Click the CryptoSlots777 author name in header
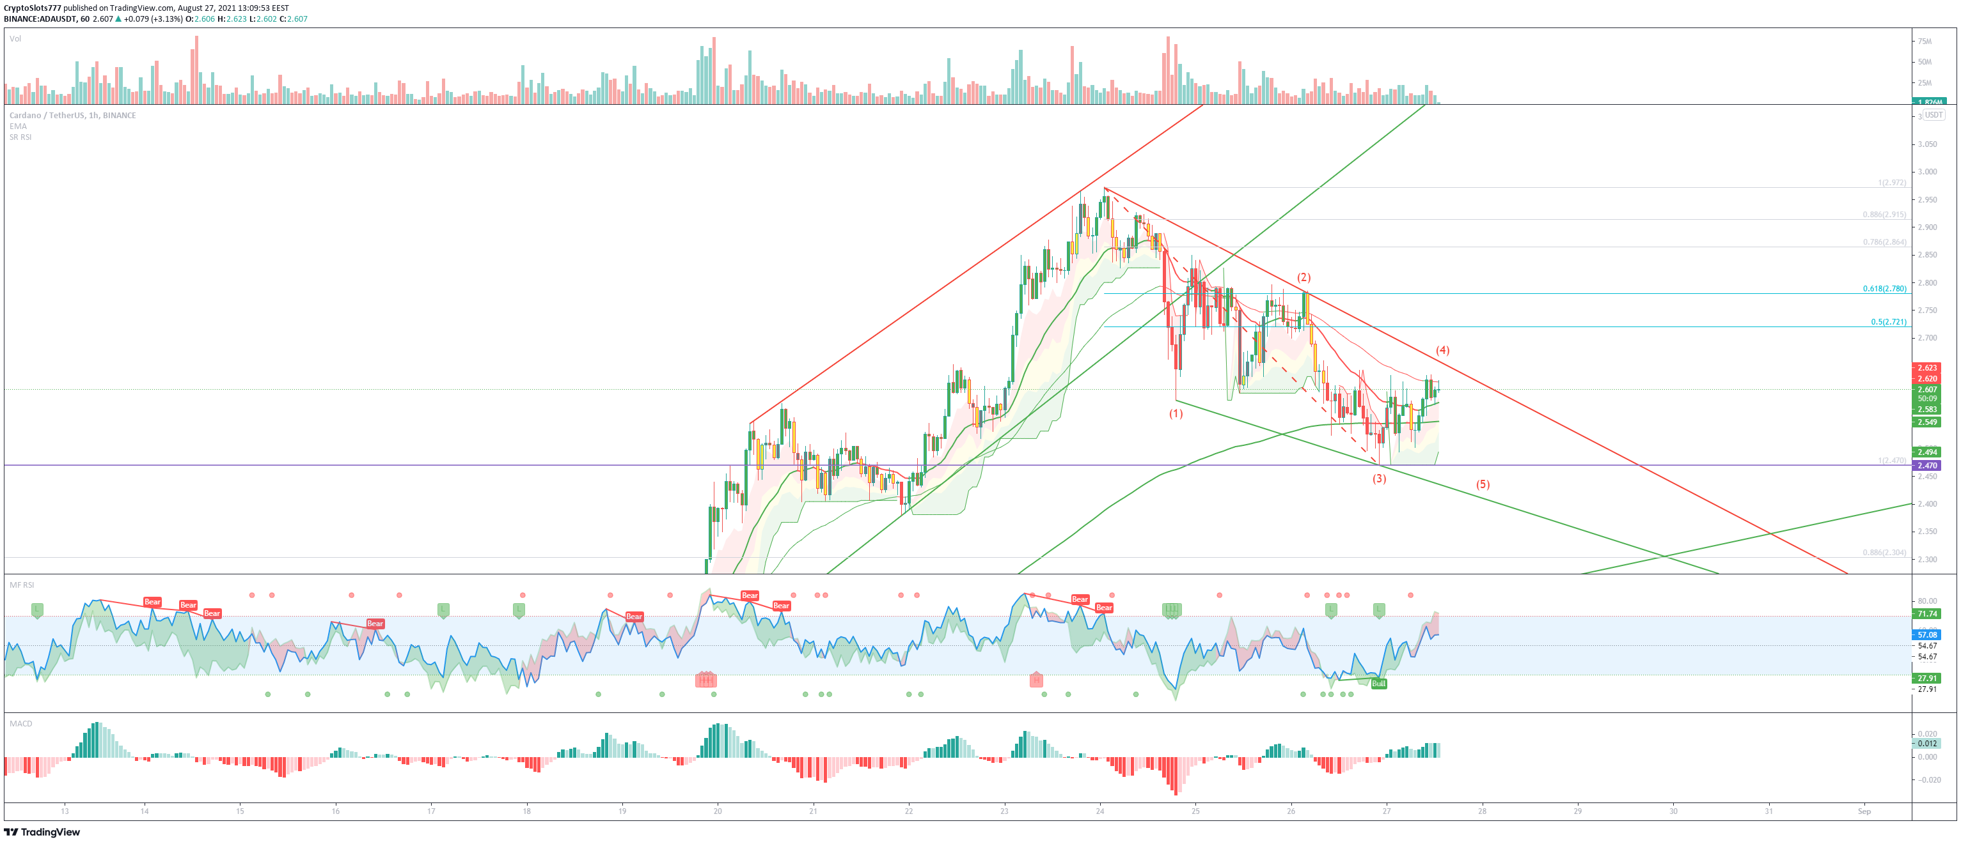 tap(32, 8)
